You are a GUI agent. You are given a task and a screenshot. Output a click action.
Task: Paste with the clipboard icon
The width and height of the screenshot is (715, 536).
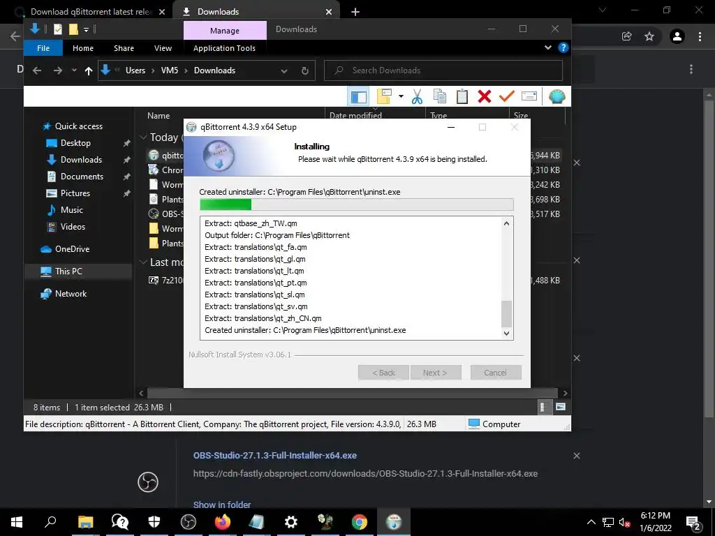click(462, 96)
